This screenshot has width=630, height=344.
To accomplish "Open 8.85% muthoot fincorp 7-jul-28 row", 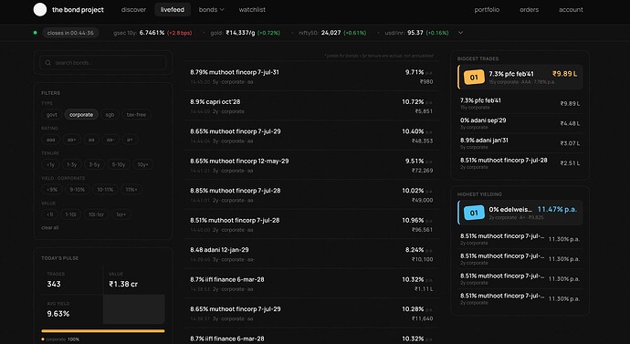I will pos(311,194).
